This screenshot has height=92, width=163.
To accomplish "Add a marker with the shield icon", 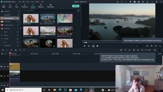I will click(x=125, y=50).
